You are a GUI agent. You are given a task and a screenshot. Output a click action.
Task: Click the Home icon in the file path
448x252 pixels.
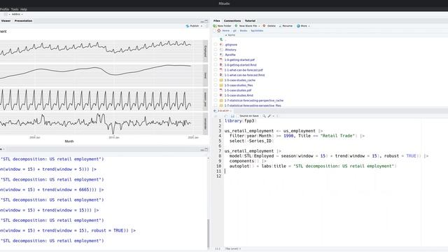[x=219, y=31]
